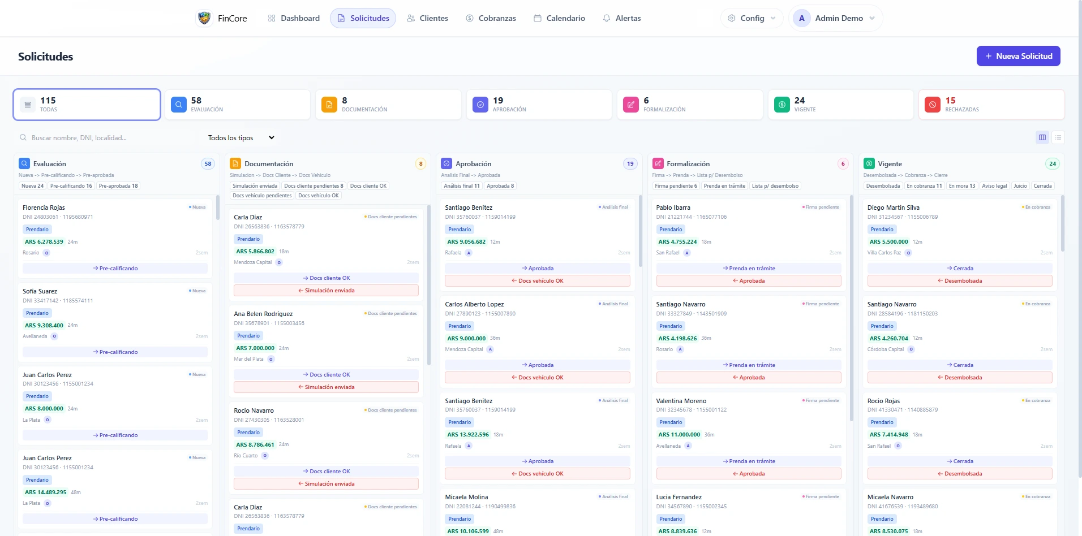
Task: Switch to kanban column view
Action: pos(1042,137)
